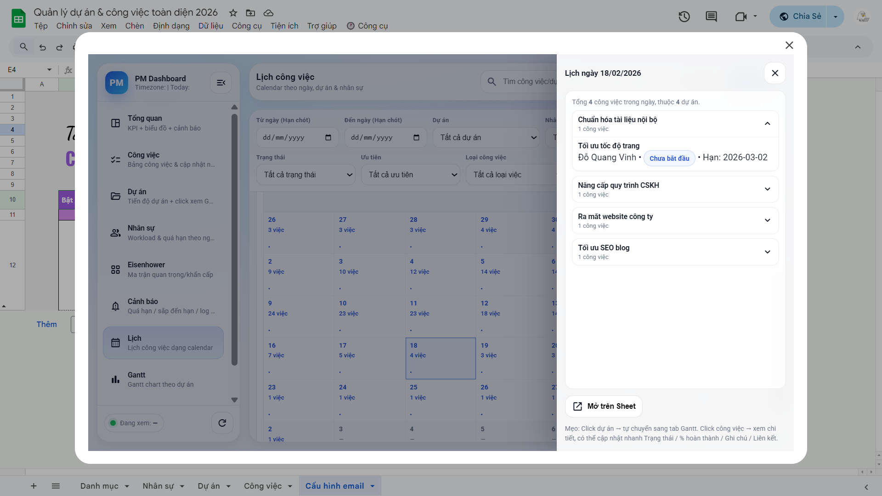The height and width of the screenshot is (496, 882).
Task: Open Gantt chart sidebar item
Action: tap(163, 380)
